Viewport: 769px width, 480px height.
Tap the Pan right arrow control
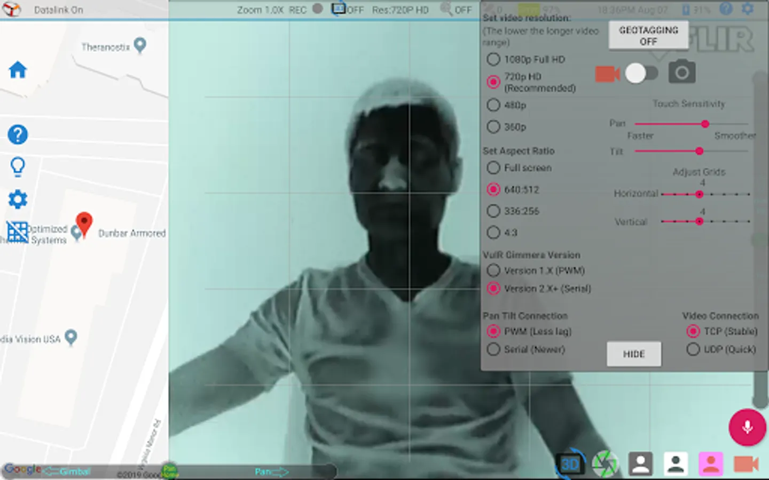pyautogui.click(x=271, y=471)
